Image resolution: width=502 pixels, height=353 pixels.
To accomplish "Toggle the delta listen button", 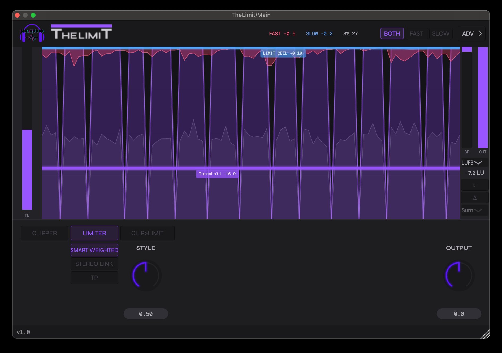I will tap(475, 198).
